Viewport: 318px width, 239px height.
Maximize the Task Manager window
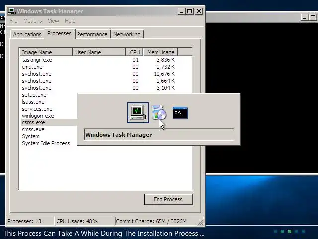190,11
